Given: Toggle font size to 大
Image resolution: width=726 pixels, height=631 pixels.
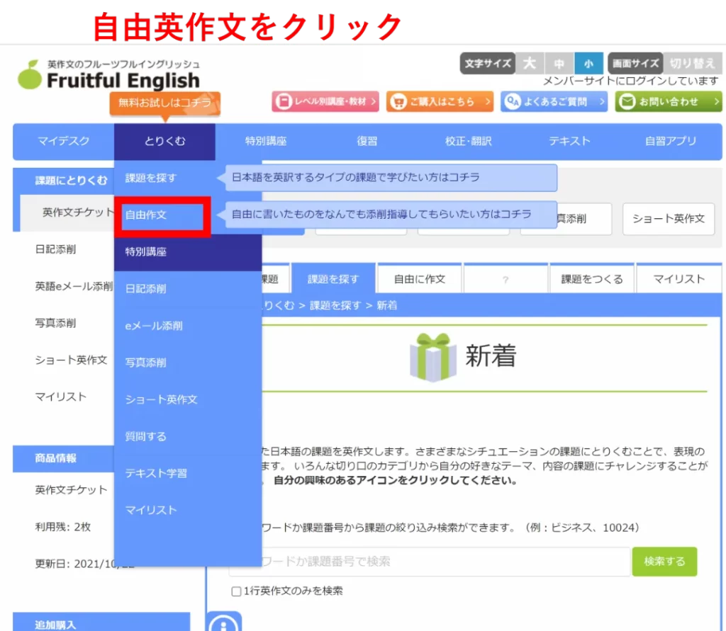Looking at the screenshot, I should (529, 63).
